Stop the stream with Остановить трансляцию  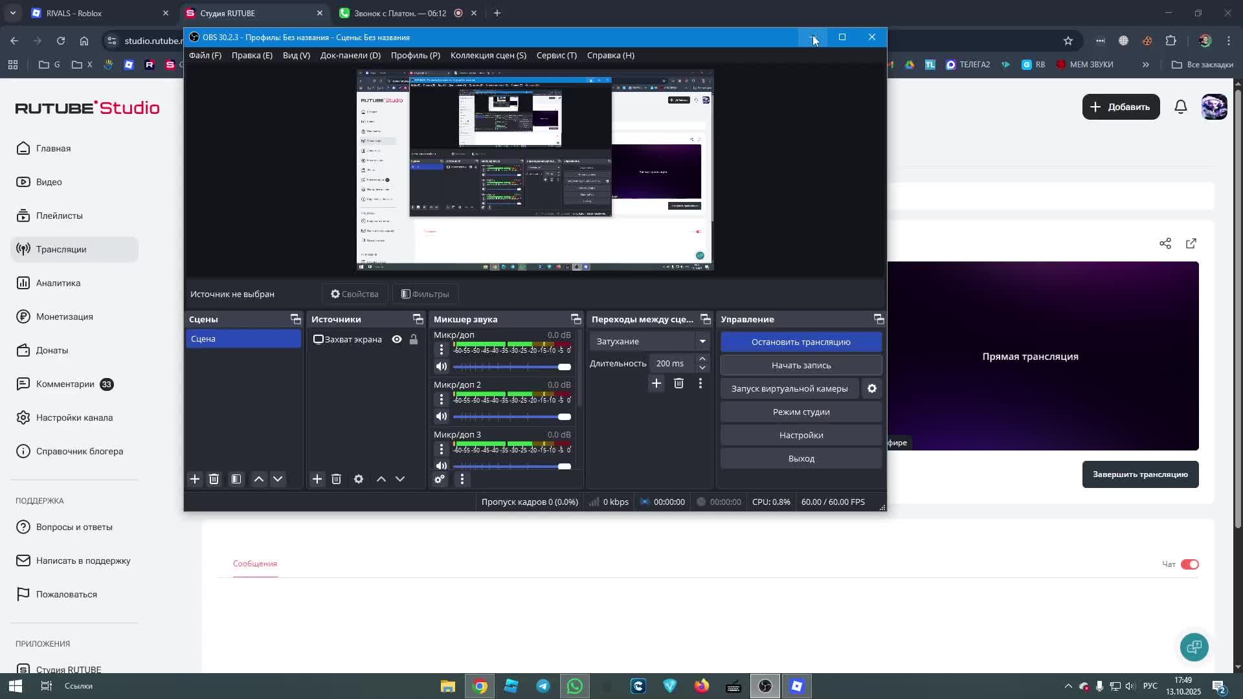(801, 342)
